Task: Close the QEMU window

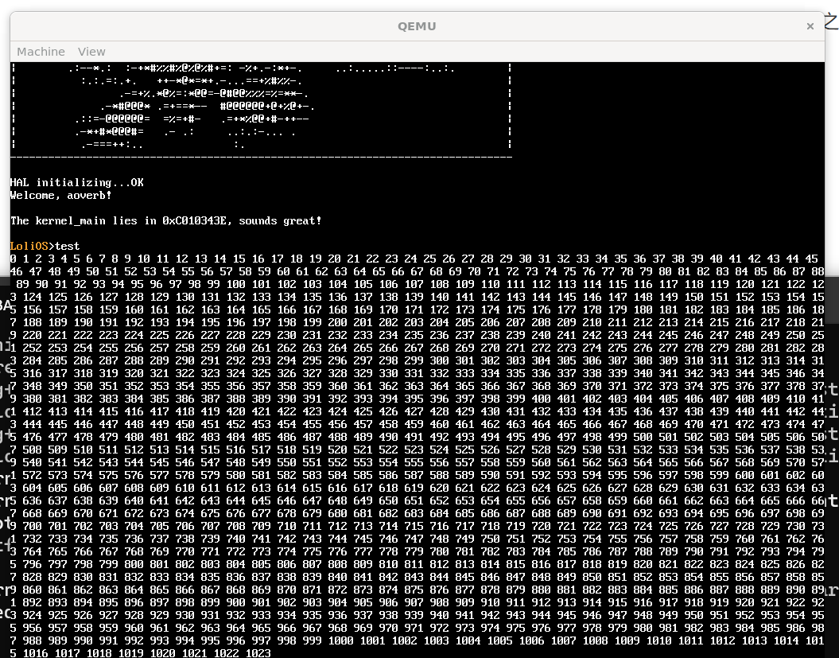Action: tap(810, 26)
